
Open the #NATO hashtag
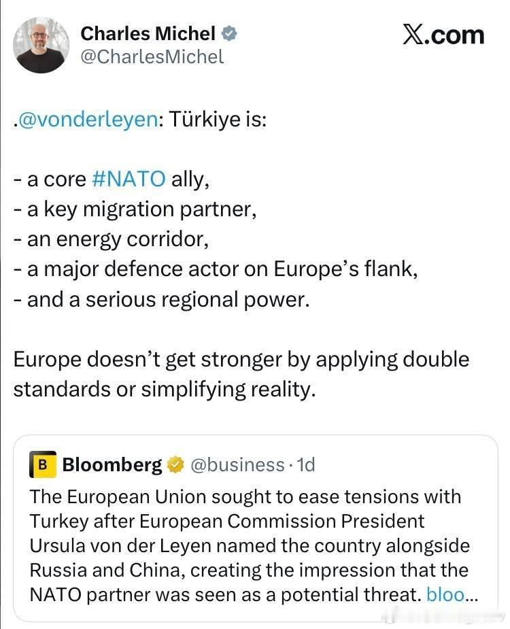tap(128, 180)
